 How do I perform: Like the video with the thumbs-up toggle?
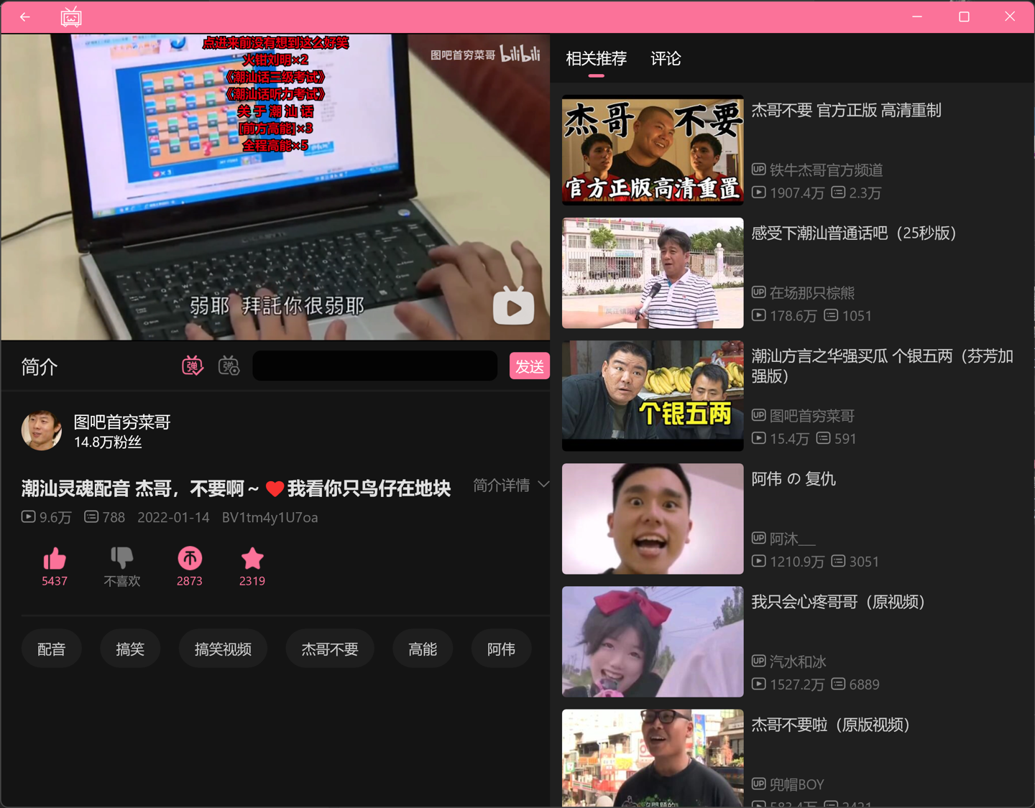pos(55,559)
